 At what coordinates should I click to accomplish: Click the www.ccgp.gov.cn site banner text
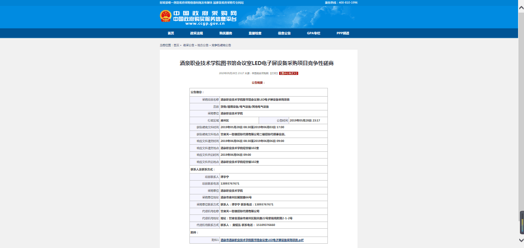coord(204,23)
